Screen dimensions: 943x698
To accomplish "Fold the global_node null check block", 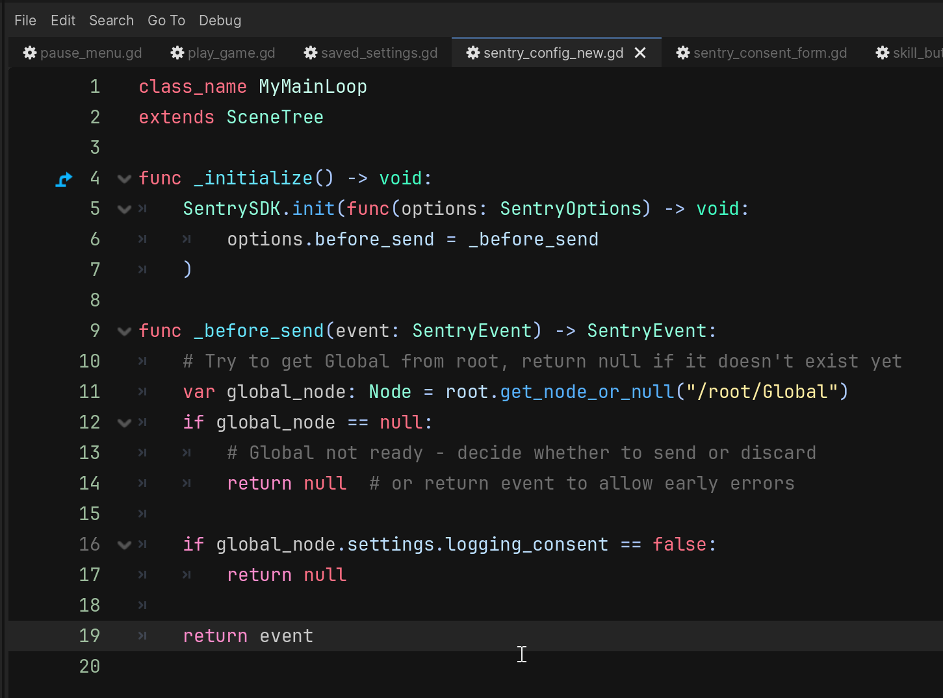I will tap(124, 423).
